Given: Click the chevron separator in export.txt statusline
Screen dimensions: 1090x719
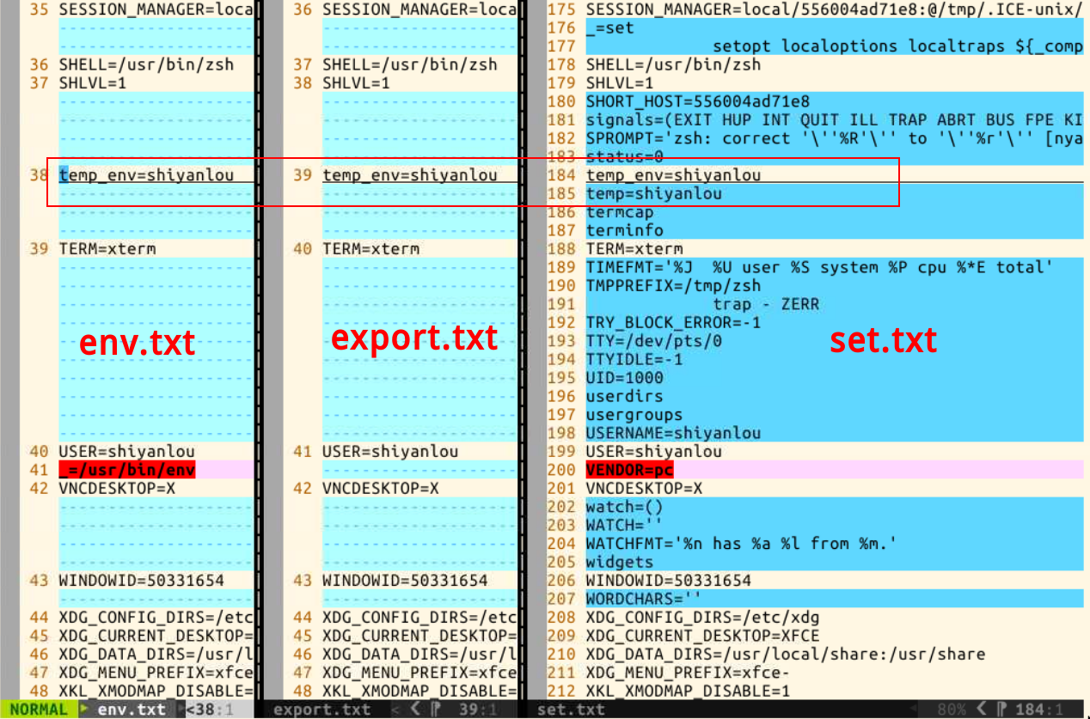Looking at the screenshot, I should click(414, 710).
